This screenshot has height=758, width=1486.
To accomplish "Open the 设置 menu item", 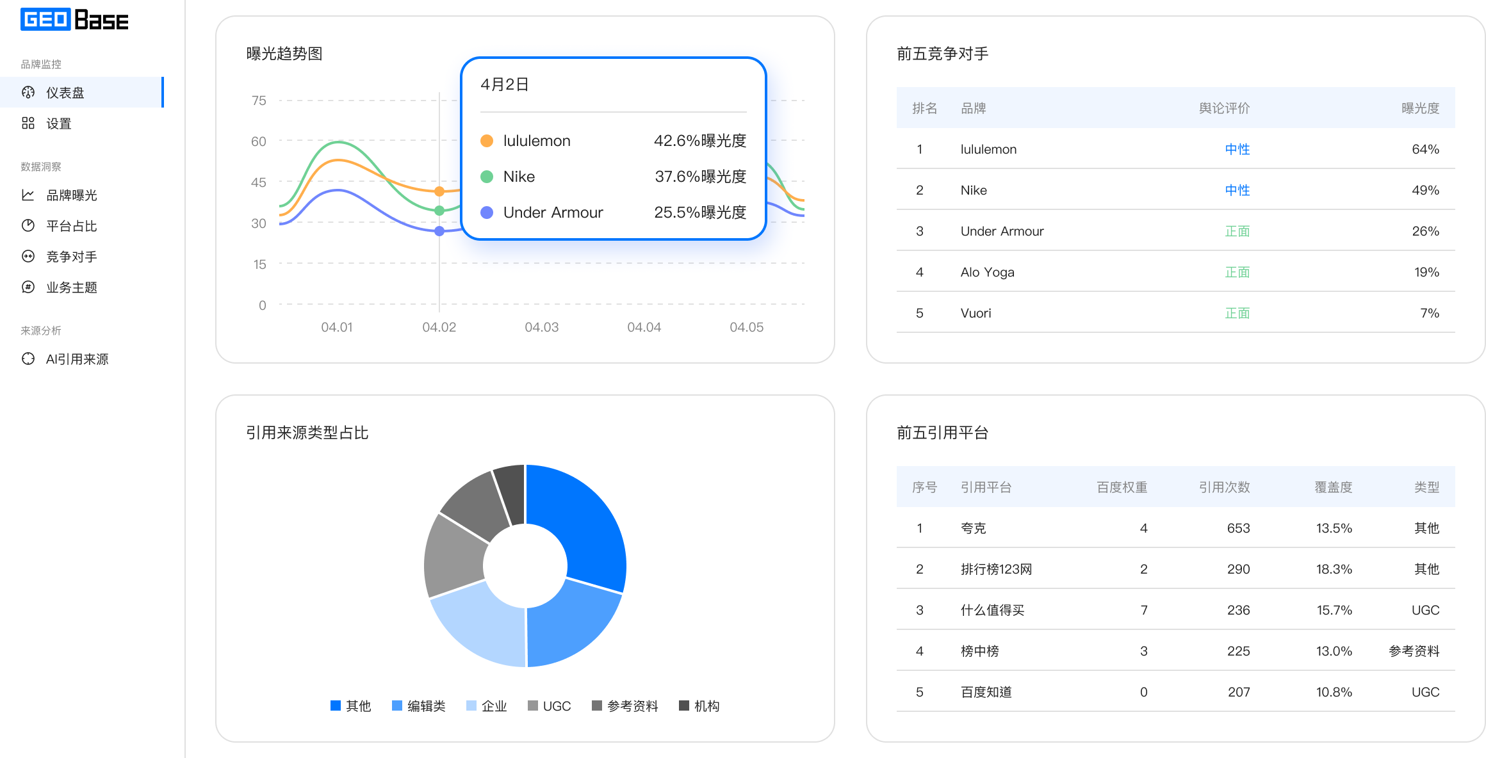I will pos(82,123).
